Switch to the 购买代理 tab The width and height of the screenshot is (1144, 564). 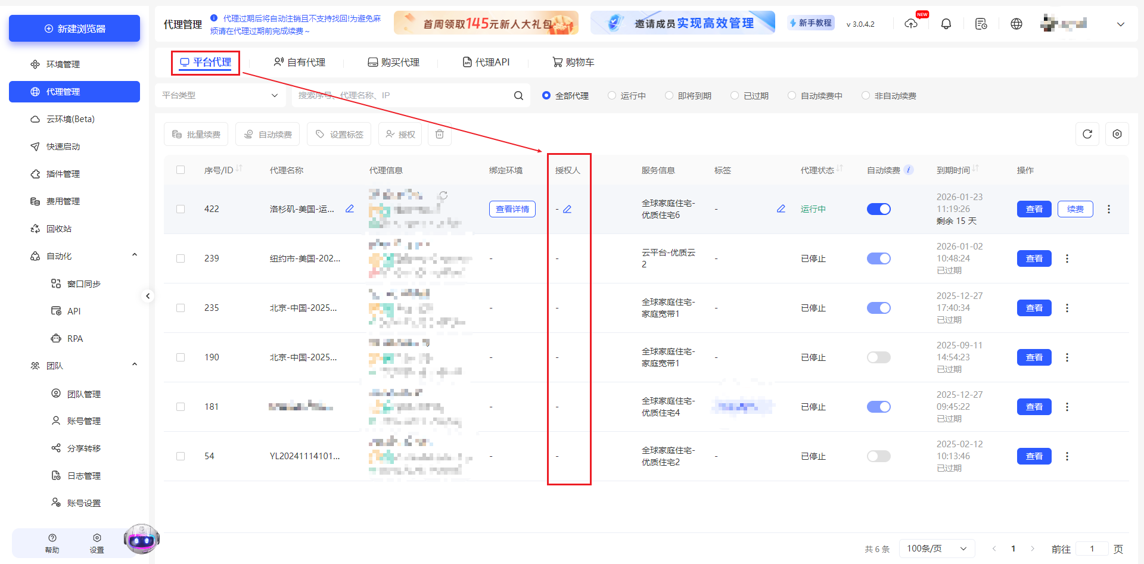click(393, 62)
